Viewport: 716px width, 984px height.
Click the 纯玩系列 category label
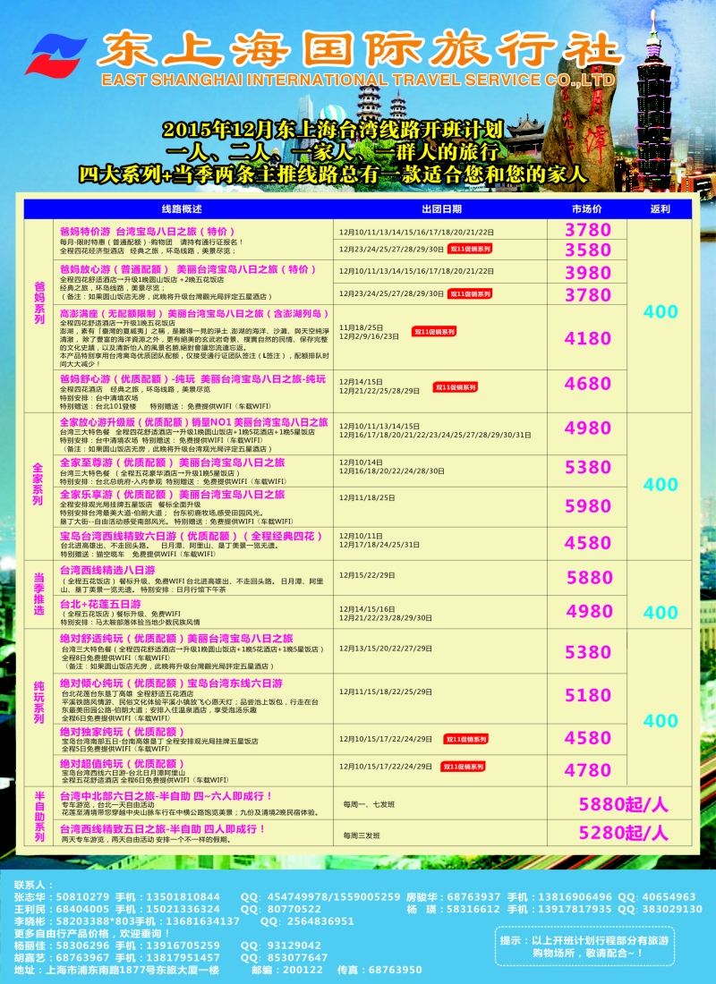[x=39, y=702]
